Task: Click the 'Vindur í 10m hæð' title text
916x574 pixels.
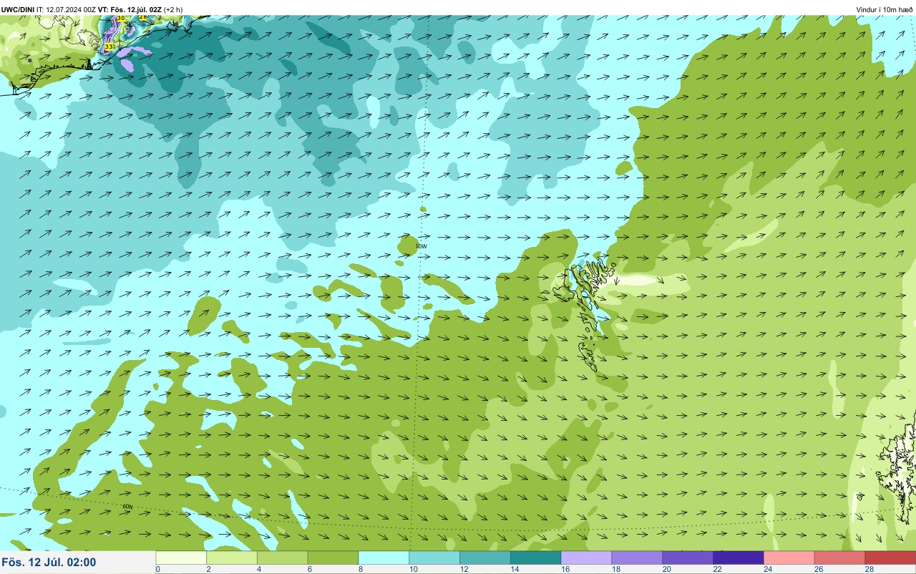Action: (885, 9)
